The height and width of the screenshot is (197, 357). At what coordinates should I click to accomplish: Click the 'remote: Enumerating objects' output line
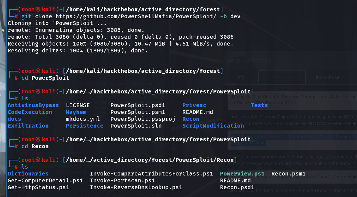pyautogui.click(x=76, y=30)
